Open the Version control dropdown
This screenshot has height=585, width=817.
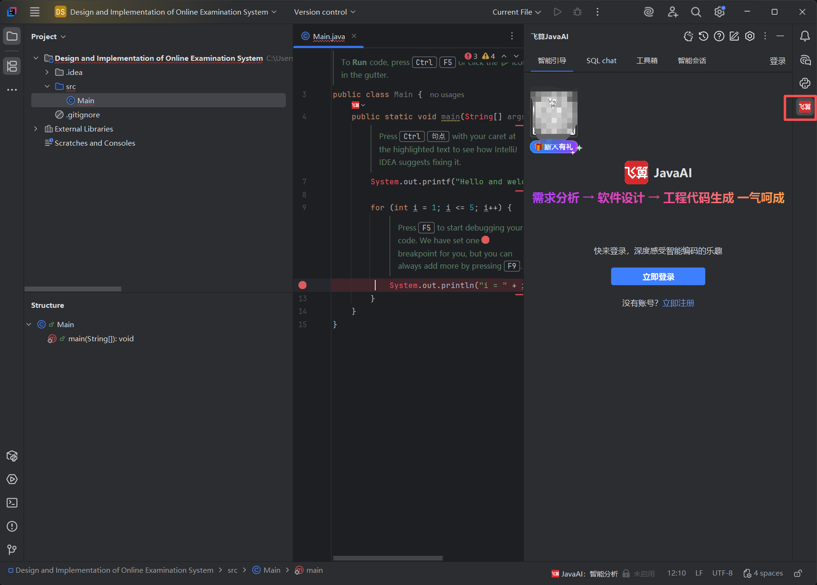(324, 12)
